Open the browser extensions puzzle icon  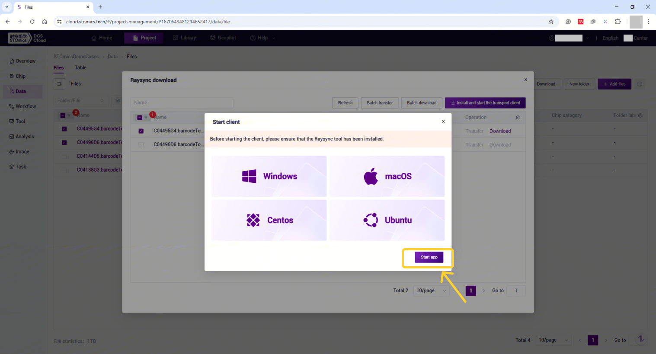(618, 22)
